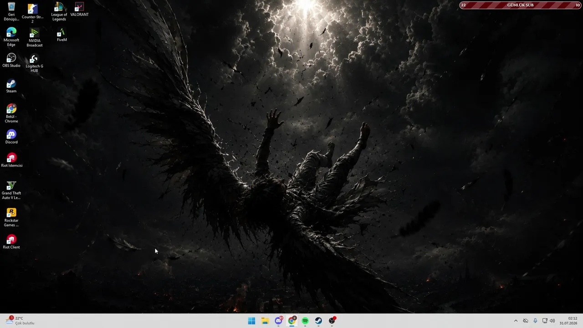Open the clock and calendar showing 02:12
The height and width of the screenshot is (328, 583).
[568, 321]
